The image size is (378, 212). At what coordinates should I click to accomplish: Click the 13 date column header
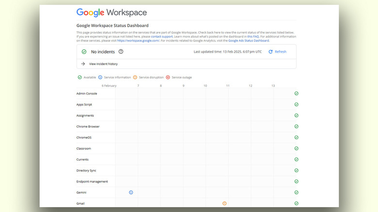coord(273,86)
